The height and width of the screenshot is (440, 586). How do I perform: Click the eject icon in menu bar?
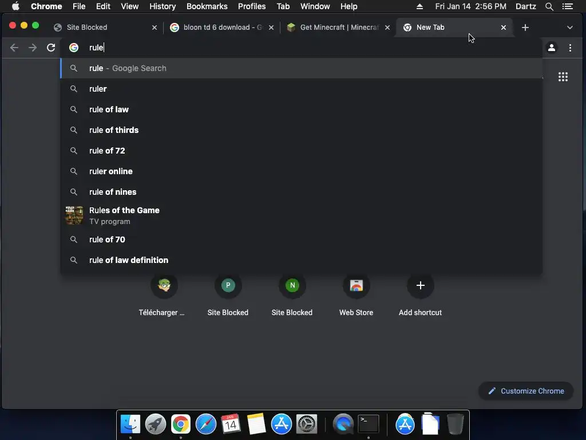coord(419,6)
